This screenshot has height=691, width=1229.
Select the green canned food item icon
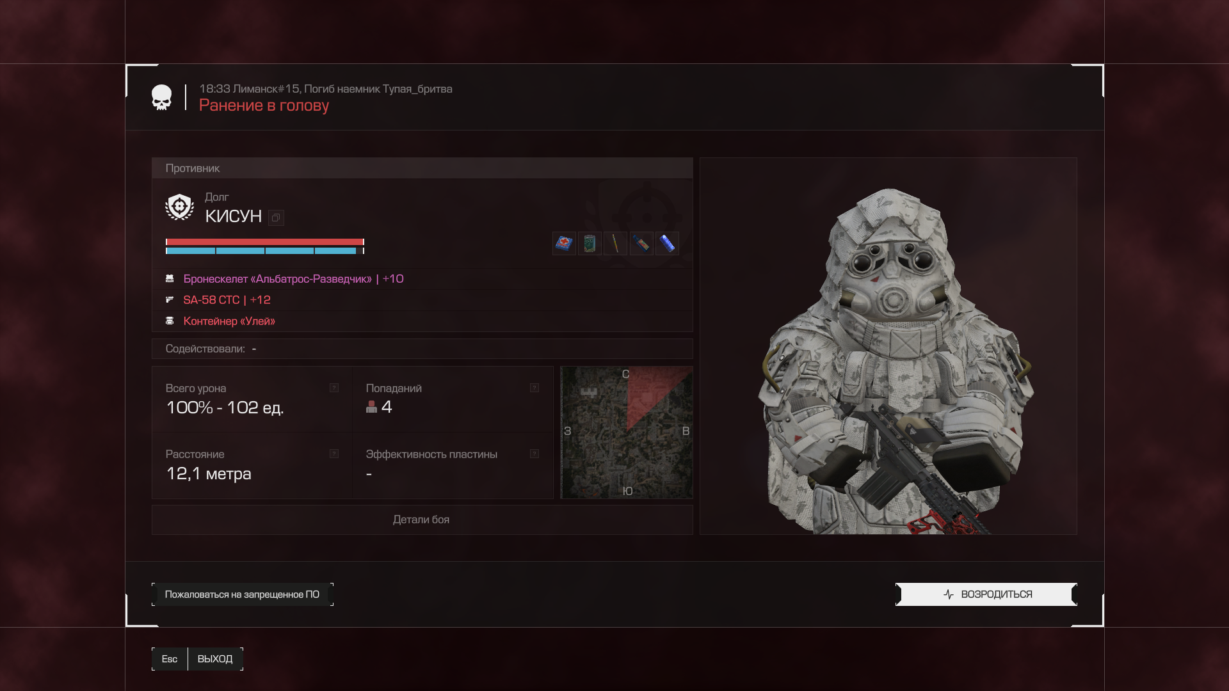590,243
